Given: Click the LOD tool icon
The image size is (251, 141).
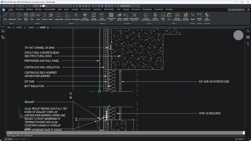Looking at the screenshot, I should pyautogui.click(x=169, y=15).
